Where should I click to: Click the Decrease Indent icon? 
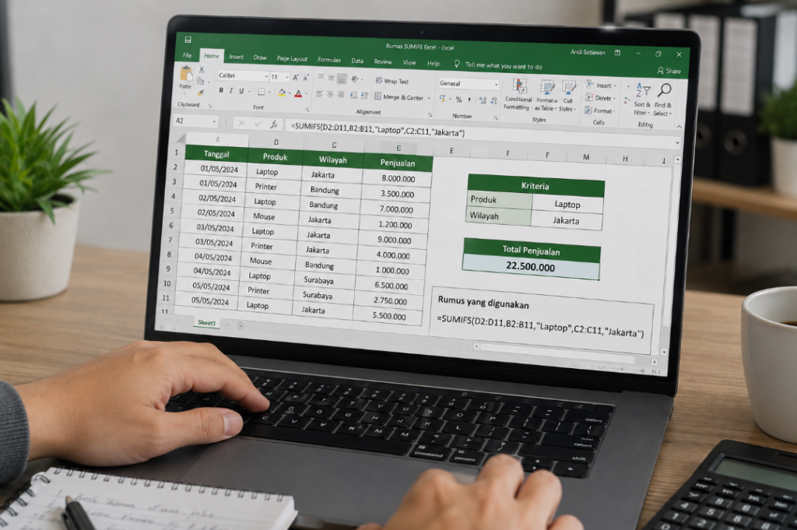coord(354,95)
